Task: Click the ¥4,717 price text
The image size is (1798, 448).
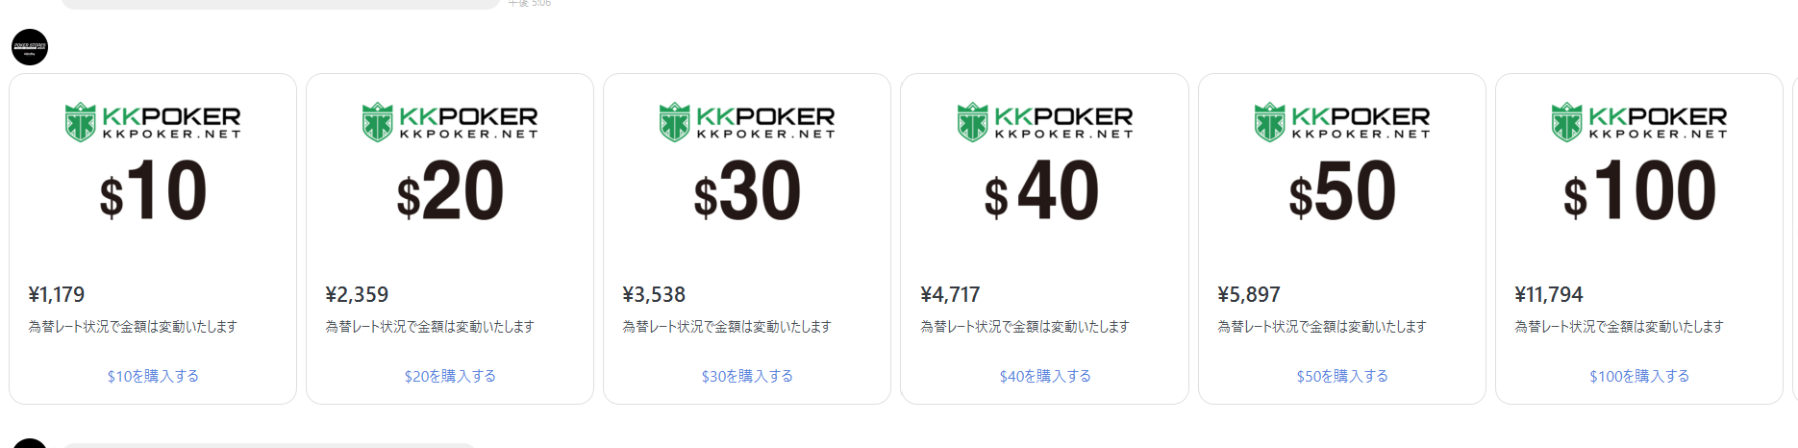Action: [x=950, y=294]
